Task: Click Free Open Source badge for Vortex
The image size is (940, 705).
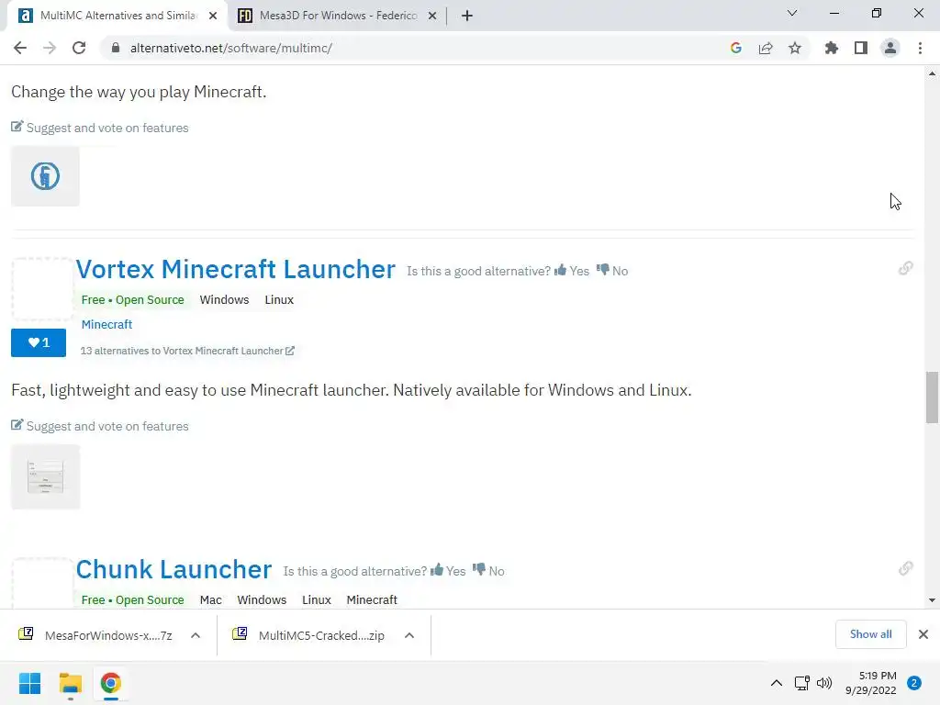Action: click(x=132, y=300)
